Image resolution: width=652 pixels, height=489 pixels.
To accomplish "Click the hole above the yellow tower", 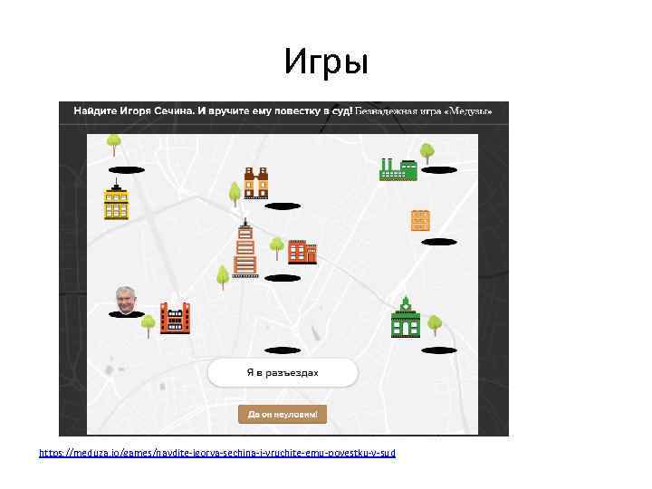I will point(127,170).
